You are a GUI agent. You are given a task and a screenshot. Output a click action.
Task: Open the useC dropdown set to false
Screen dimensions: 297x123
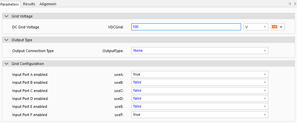pos(200,91)
